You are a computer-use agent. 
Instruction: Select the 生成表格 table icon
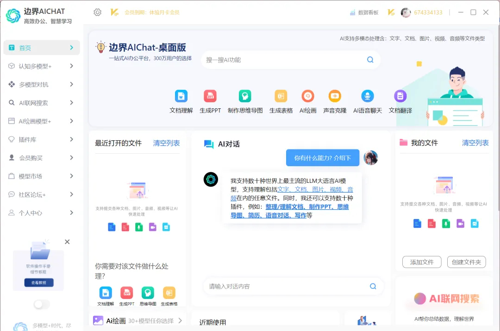coord(281,96)
